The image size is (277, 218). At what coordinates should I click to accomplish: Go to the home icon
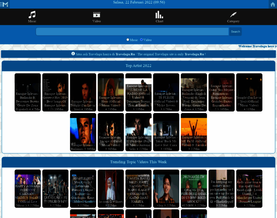pos(273,4)
